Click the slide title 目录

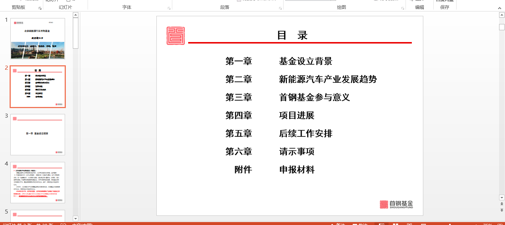click(292, 35)
